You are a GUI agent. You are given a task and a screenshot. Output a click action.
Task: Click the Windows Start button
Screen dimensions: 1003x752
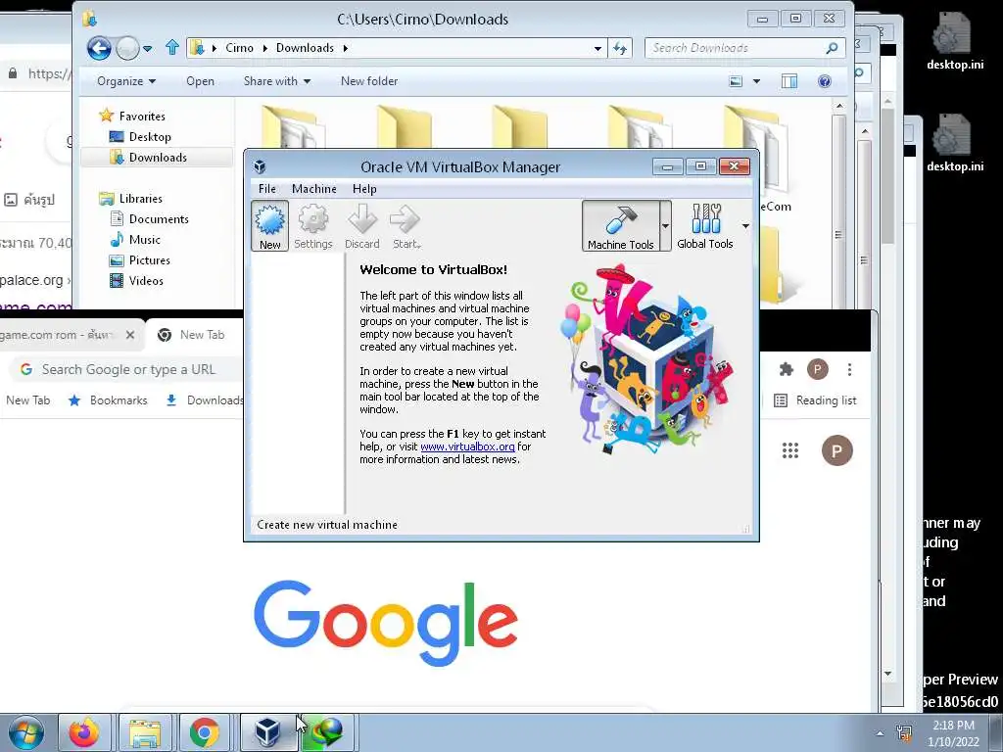[26, 732]
